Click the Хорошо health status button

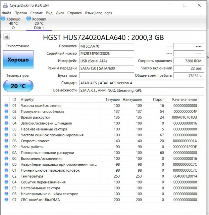pos(18,60)
